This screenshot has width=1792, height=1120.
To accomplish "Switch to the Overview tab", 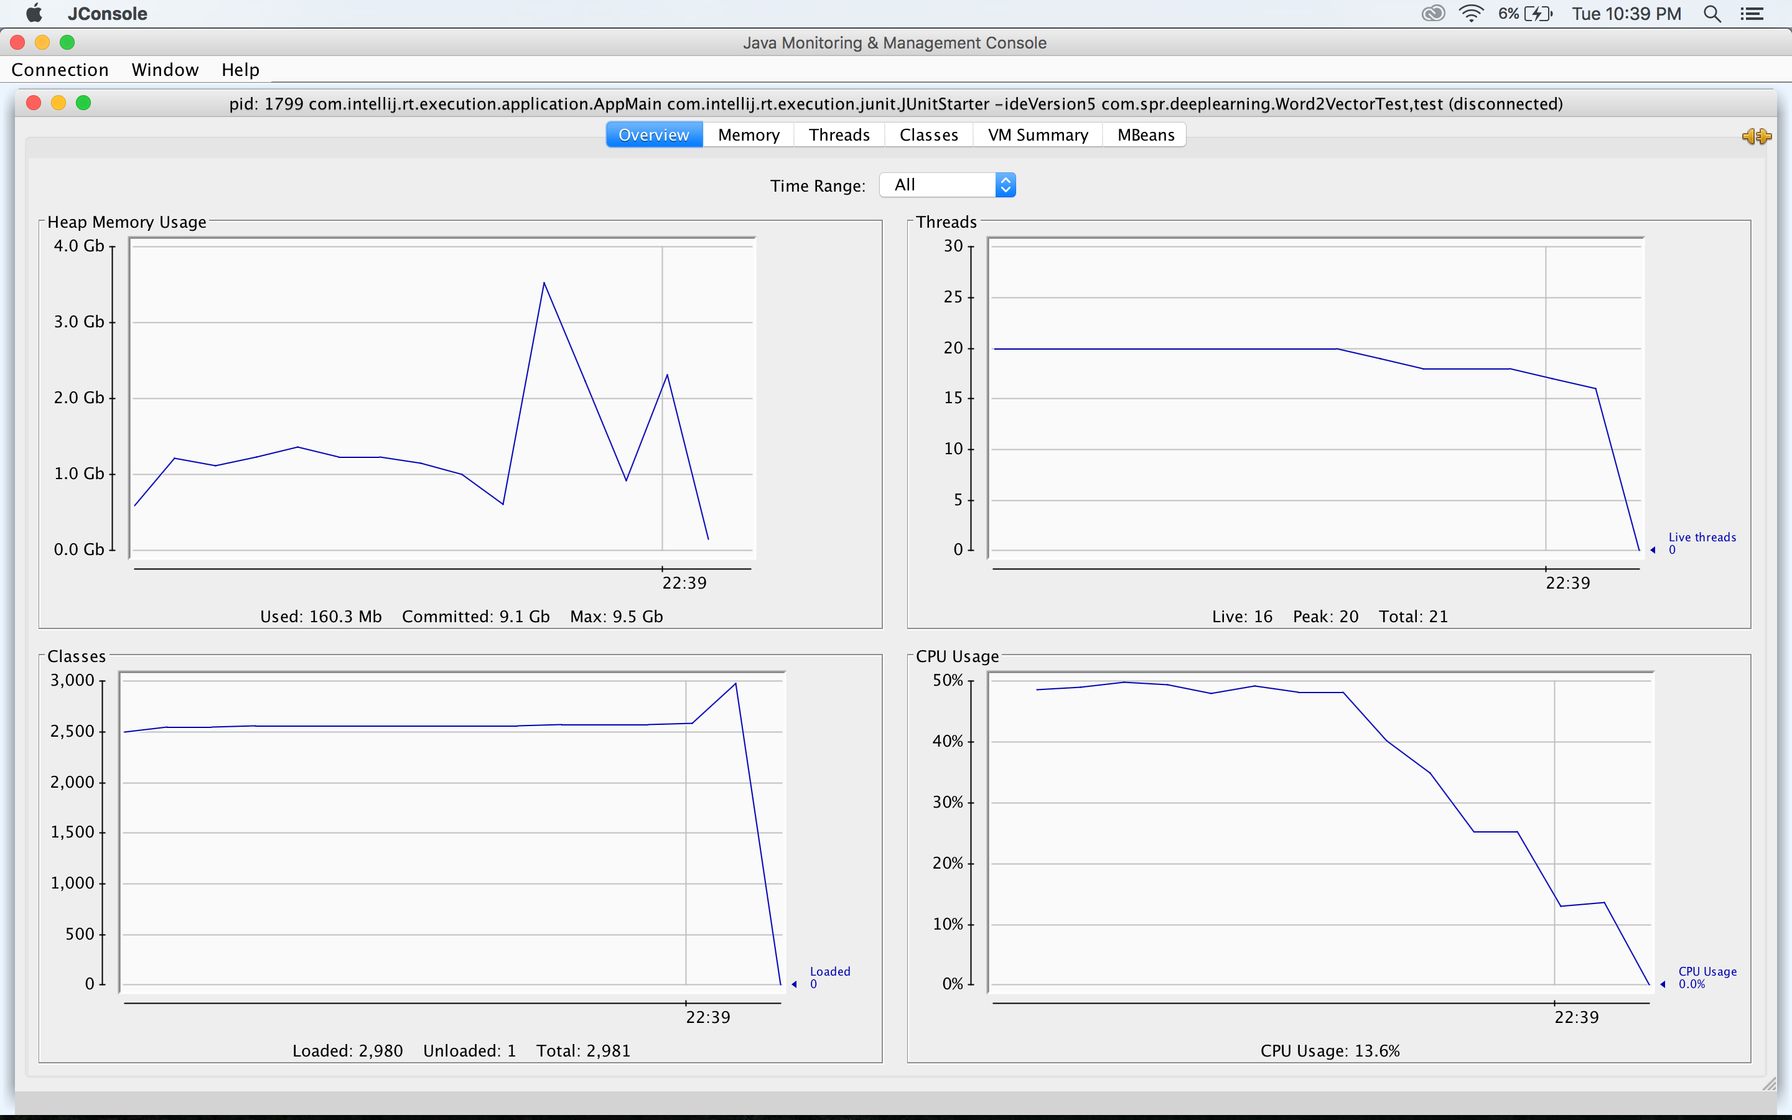I will (654, 135).
